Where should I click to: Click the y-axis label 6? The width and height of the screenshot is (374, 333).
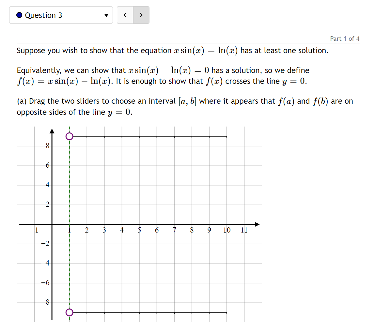[x=47, y=165]
